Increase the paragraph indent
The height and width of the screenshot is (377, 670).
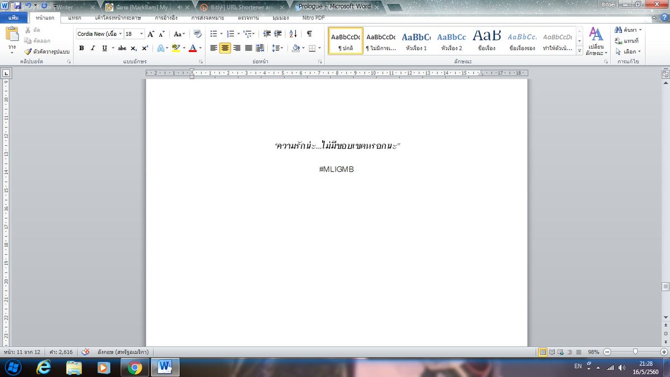coord(278,34)
